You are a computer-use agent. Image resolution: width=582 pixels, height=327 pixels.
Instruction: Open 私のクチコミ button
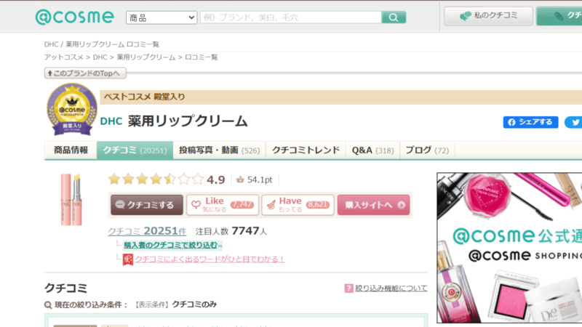[488, 16]
